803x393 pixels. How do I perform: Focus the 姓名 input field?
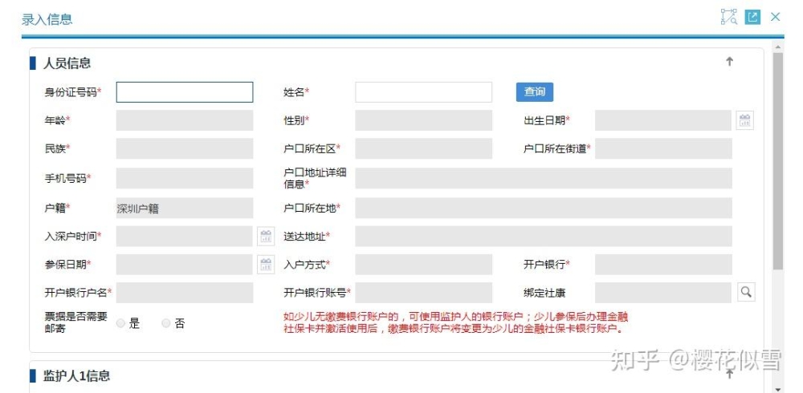(x=423, y=92)
